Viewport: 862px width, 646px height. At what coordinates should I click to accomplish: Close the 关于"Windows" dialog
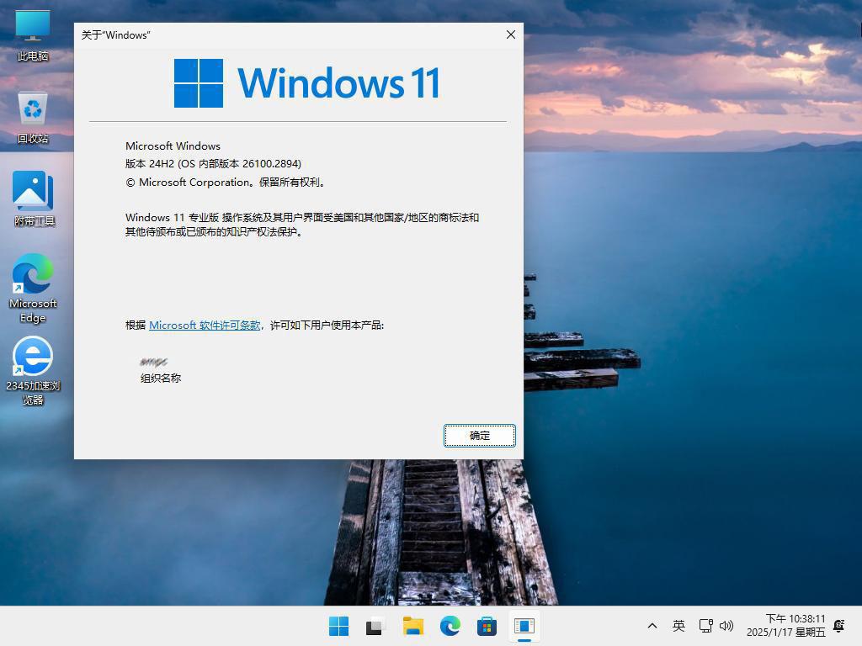511,34
